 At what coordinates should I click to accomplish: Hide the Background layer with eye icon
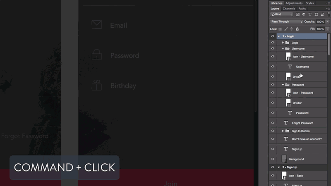[273, 159]
